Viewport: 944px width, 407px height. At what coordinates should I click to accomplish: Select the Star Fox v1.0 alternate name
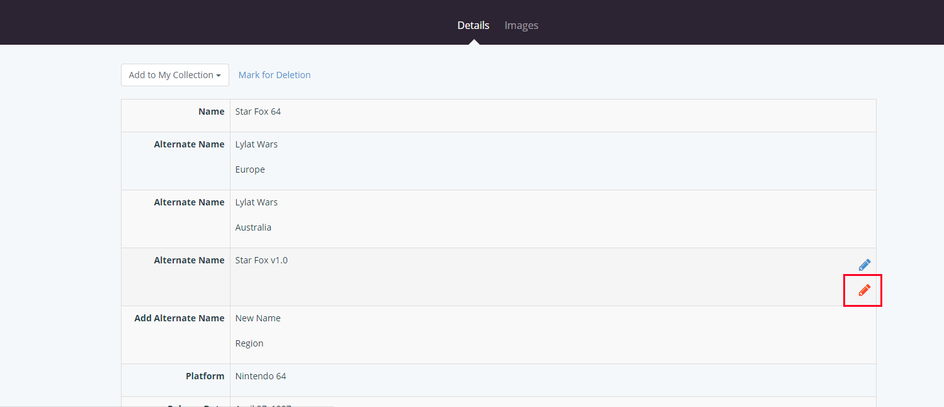coord(261,260)
